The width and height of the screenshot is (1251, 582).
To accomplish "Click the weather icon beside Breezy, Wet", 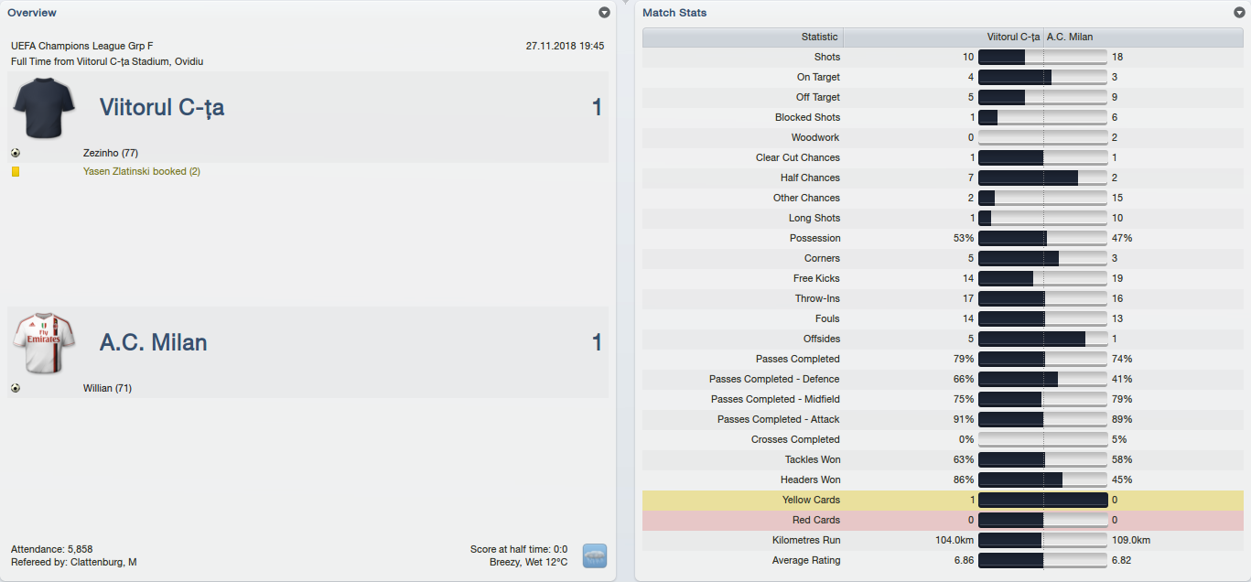I will click(595, 555).
